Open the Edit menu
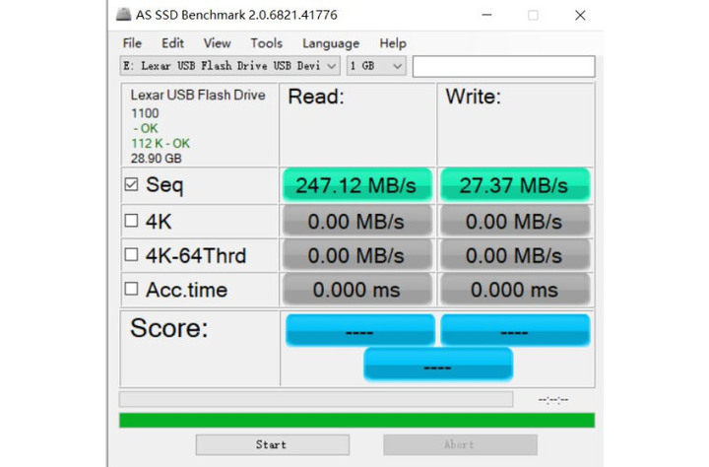This screenshot has height=467, width=709. pyautogui.click(x=172, y=43)
